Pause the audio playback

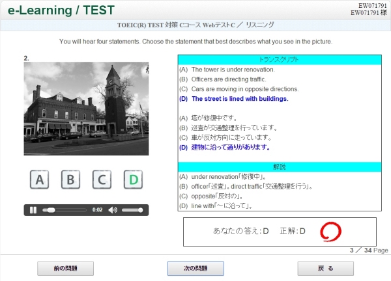pyautogui.click(x=33, y=210)
